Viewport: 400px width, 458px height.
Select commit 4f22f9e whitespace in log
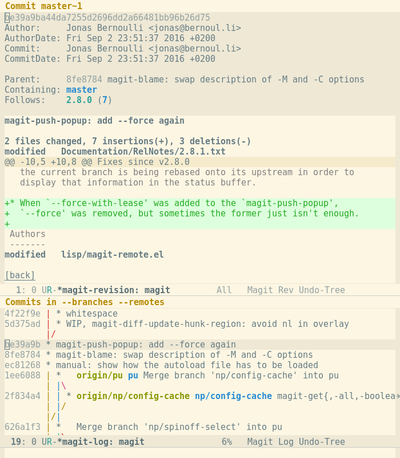tap(61, 313)
